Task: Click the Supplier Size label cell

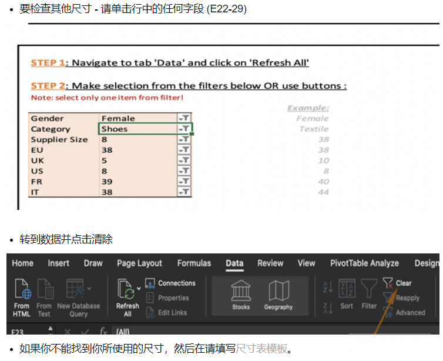Action: 63,139
